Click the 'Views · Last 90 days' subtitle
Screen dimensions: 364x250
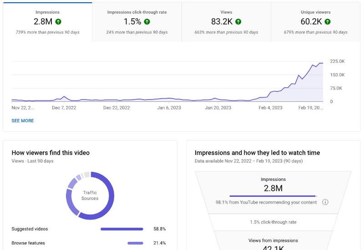[32, 161]
